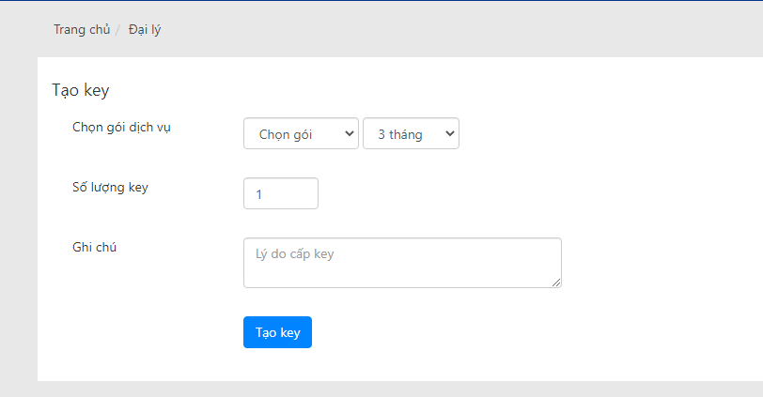The height and width of the screenshot is (397, 763).
Task: Click the chevron arrow beside 3 tháng
Action: tap(449, 133)
